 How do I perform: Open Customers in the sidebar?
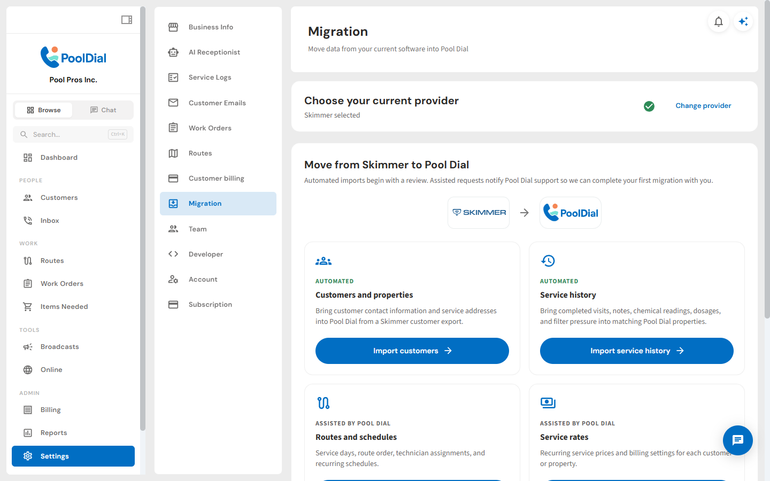[x=73, y=198]
